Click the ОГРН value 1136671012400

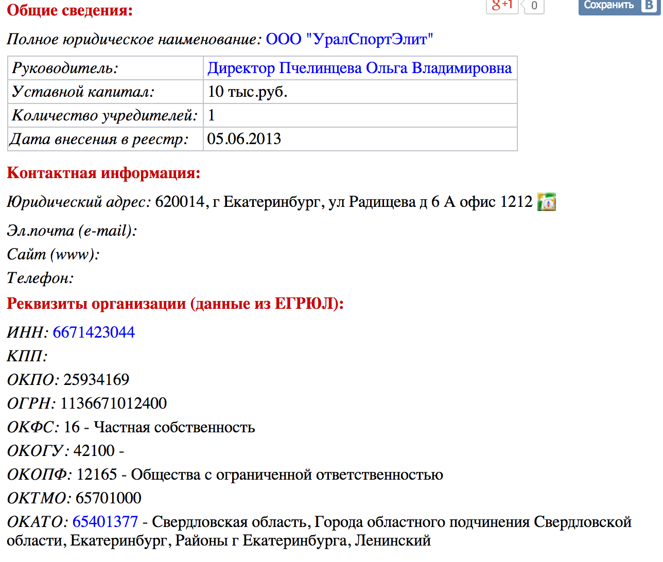(114, 403)
